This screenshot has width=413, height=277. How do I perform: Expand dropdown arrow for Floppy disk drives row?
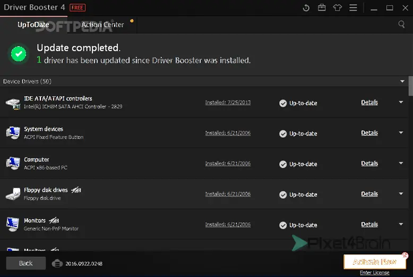click(x=401, y=194)
